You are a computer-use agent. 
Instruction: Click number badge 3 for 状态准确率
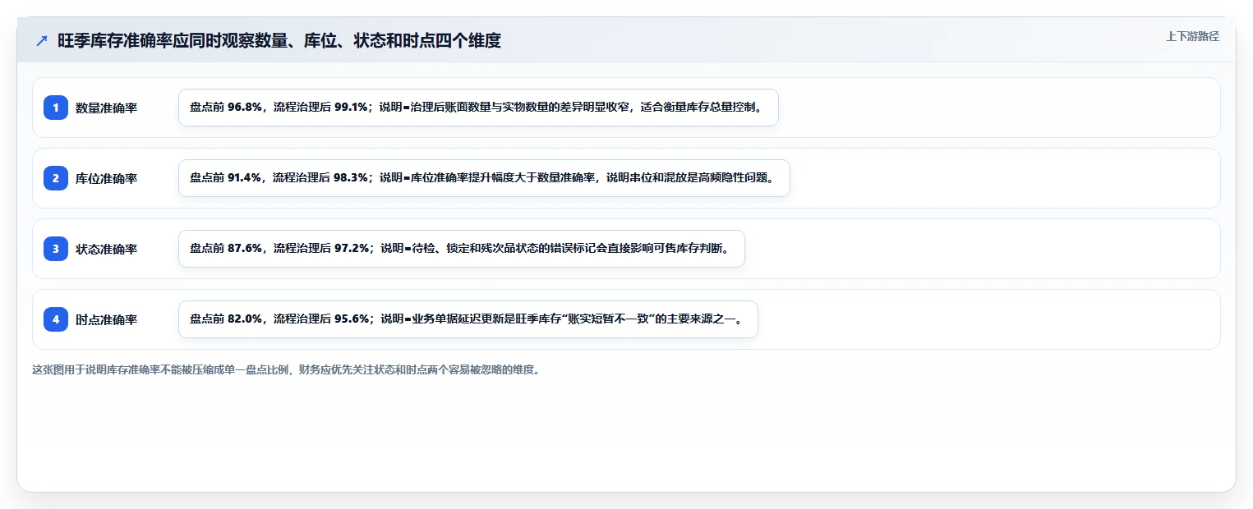pos(56,249)
